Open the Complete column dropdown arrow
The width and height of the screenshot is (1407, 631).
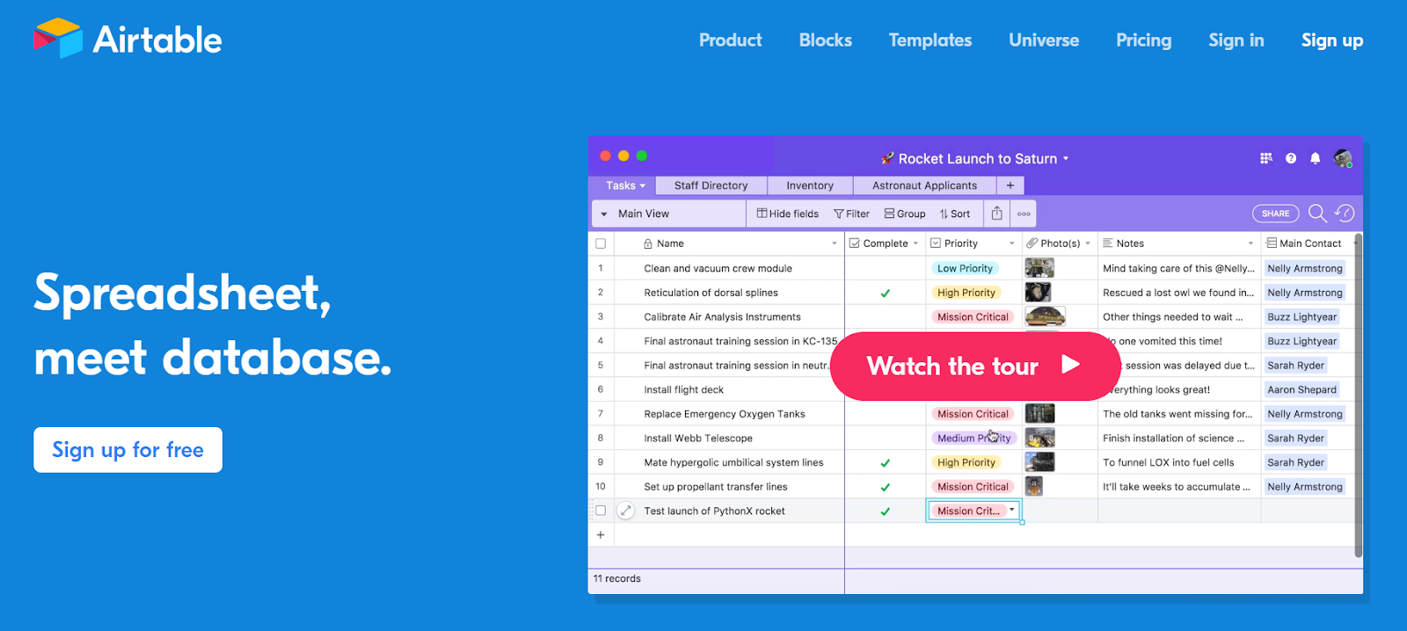point(915,243)
